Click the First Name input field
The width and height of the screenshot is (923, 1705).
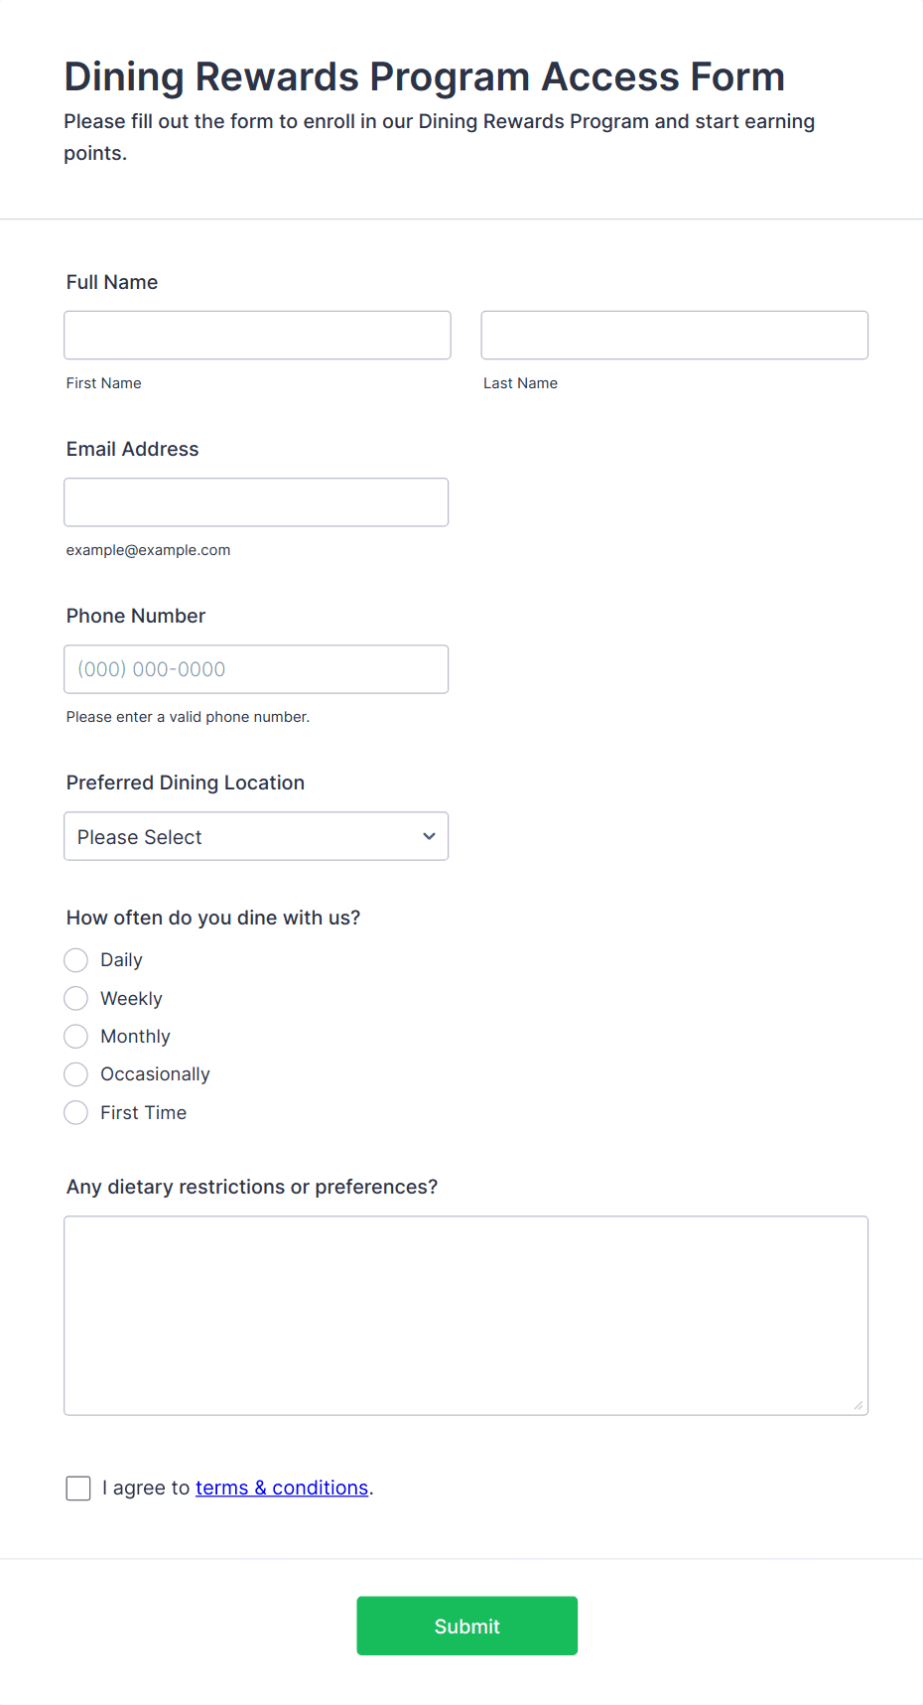[x=257, y=335]
